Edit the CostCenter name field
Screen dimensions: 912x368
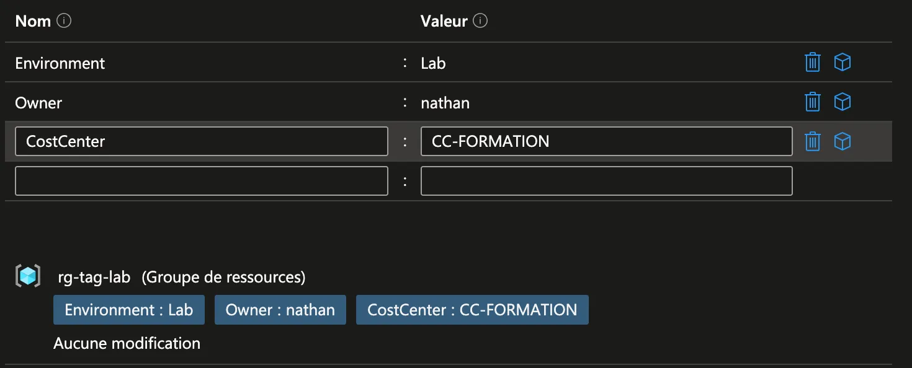click(202, 141)
